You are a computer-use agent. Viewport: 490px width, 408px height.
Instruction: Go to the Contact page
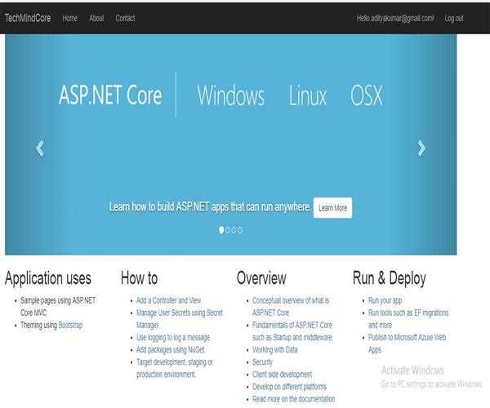(x=125, y=18)
